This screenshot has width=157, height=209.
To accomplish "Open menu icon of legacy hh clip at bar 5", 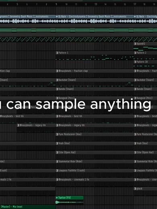I will click(x=18, y=125).
